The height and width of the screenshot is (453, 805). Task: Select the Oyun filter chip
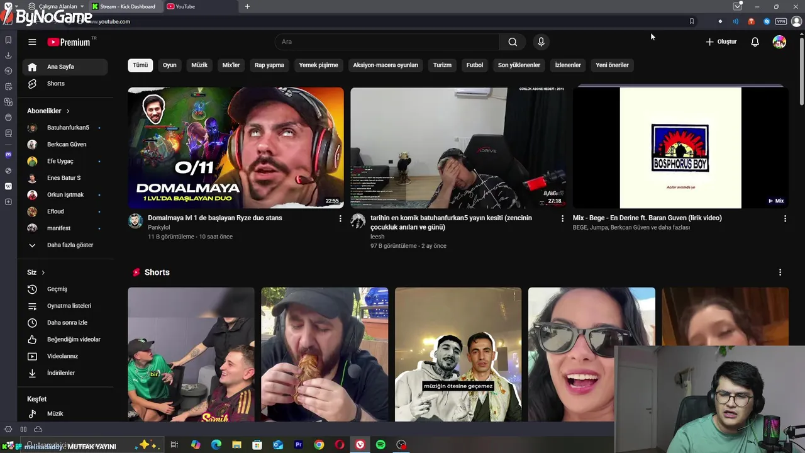point(170,65)
